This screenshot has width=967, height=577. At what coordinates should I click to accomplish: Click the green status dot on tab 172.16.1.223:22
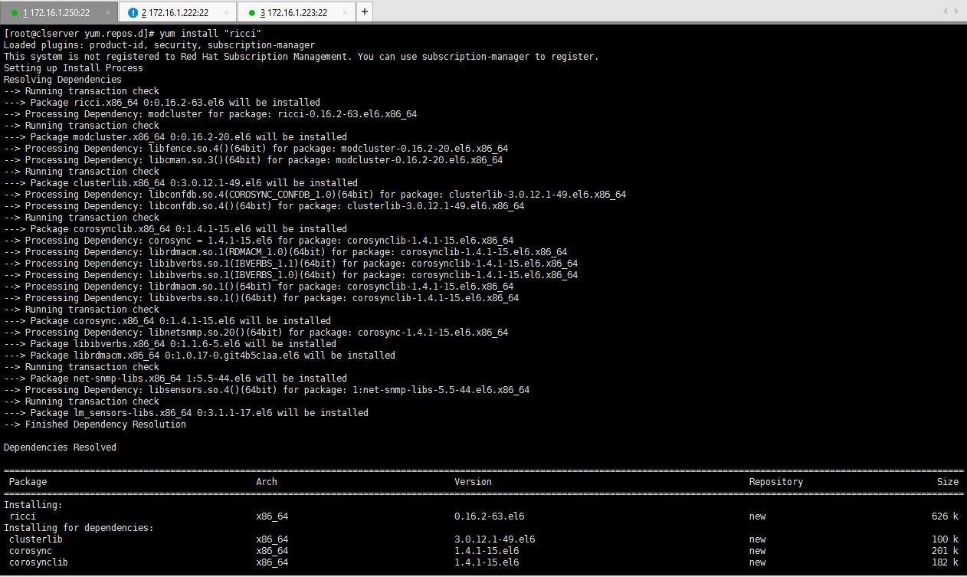pos(252,12)
